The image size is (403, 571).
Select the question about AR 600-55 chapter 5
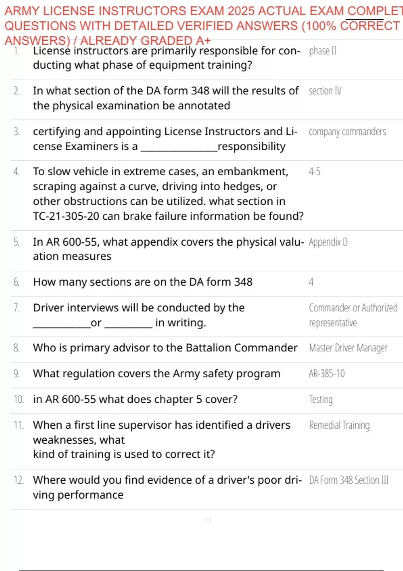pos(135,399)
